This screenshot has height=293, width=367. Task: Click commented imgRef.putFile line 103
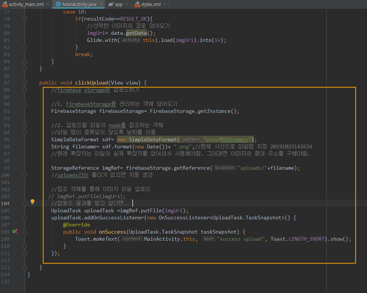pyautogui.click(x=87, y=196)
